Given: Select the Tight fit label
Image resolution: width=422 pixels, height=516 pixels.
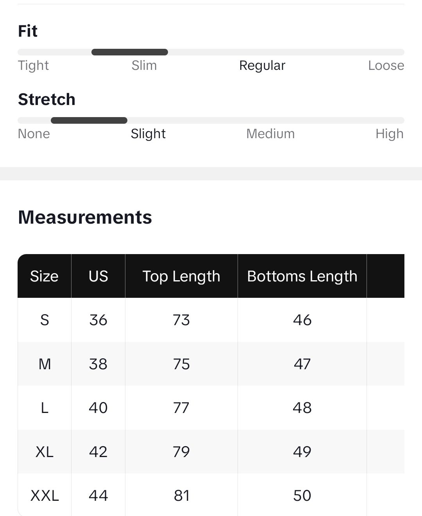Looking at the screenshot, I should 34,66.
